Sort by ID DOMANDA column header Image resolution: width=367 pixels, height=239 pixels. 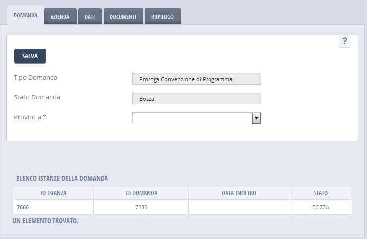coord(141,193)
